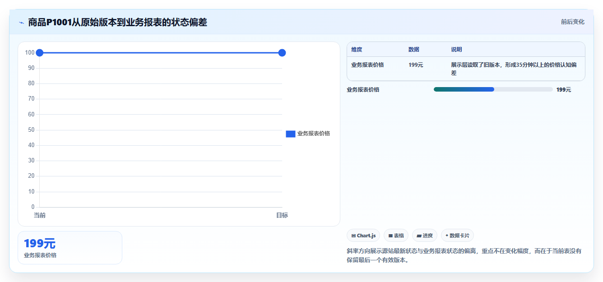Click the chart data point above 目标

coord(282,53)
